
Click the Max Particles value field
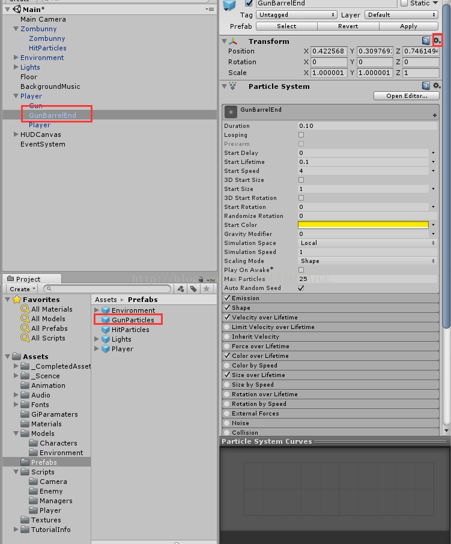pyautogui.click(x=368, y=279)
